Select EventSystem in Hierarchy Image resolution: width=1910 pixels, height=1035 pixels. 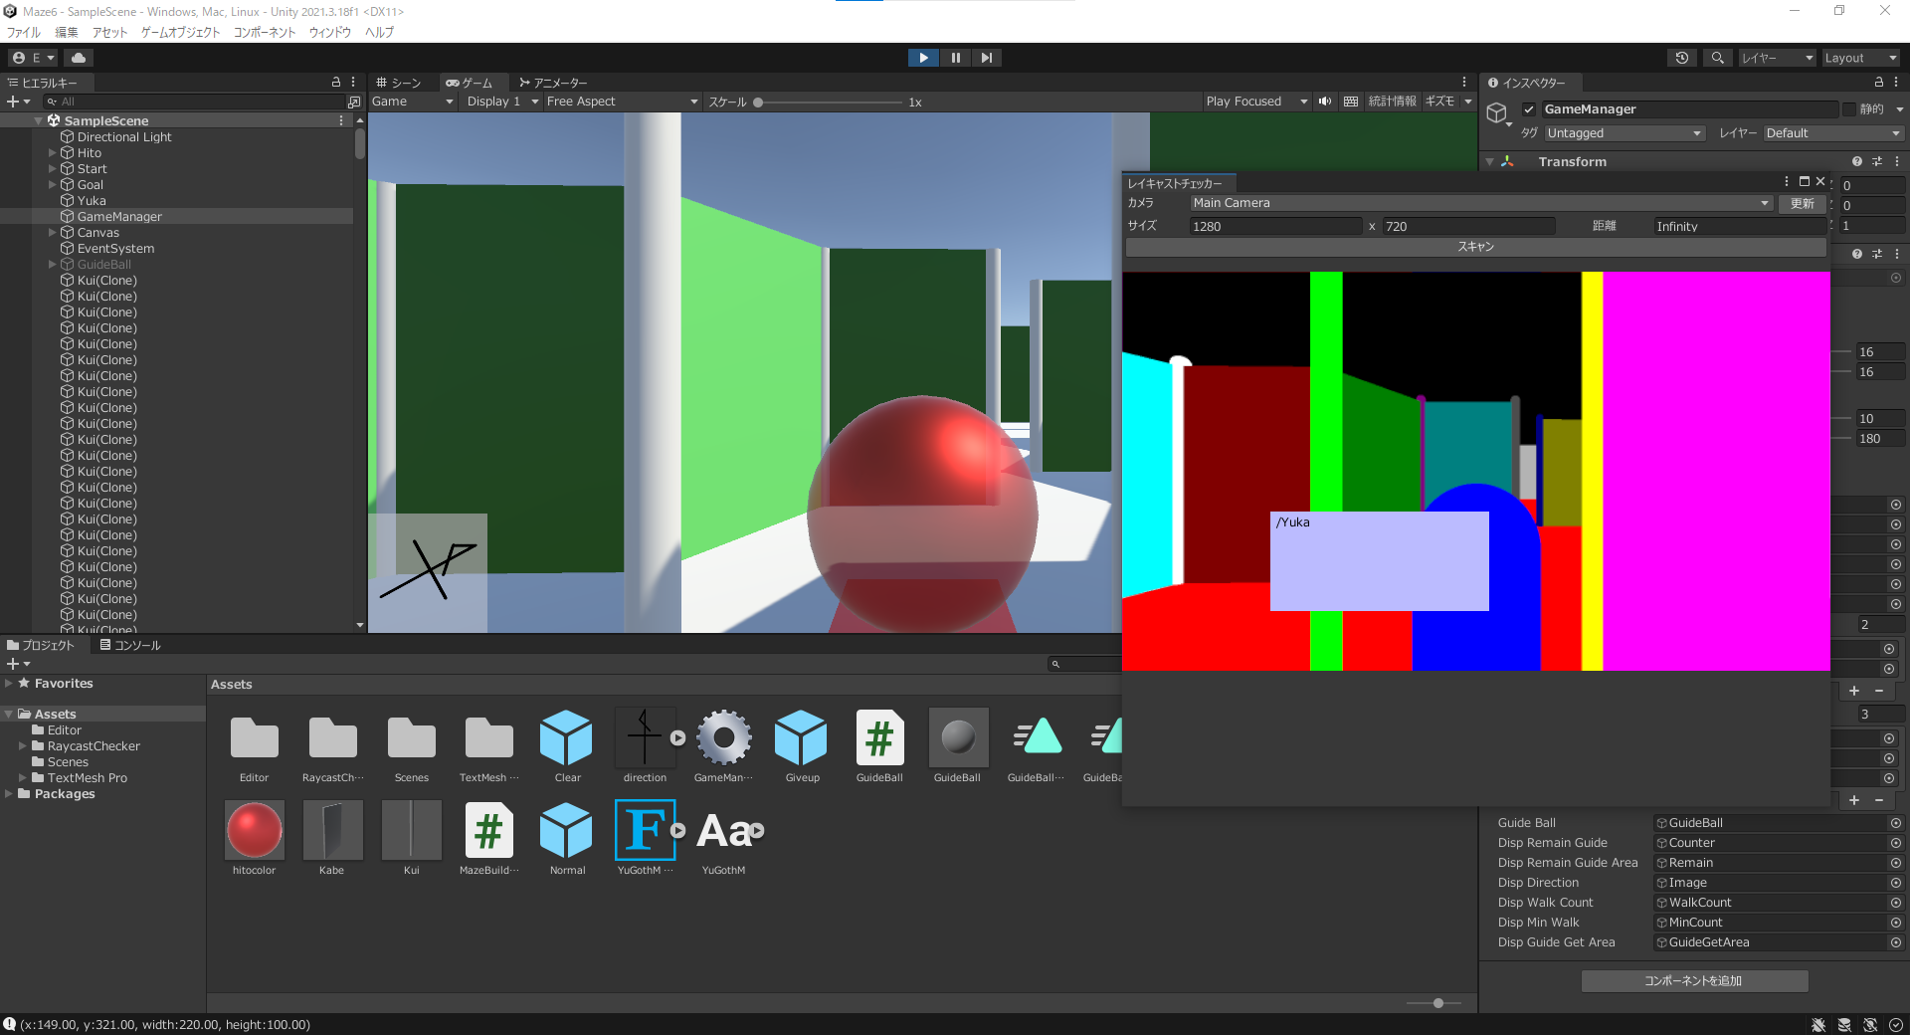pos(115,249)
